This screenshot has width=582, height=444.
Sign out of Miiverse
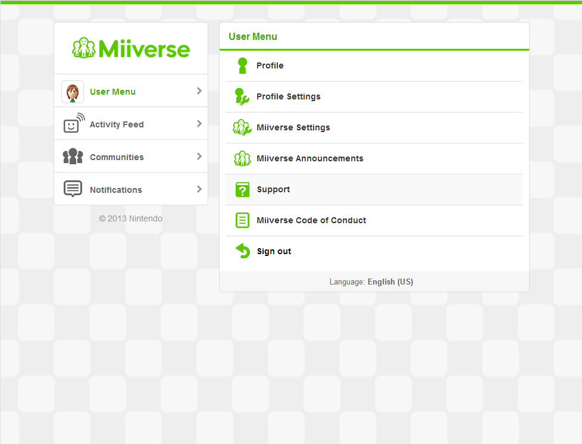pyautogui.click(x=273, y=251)
